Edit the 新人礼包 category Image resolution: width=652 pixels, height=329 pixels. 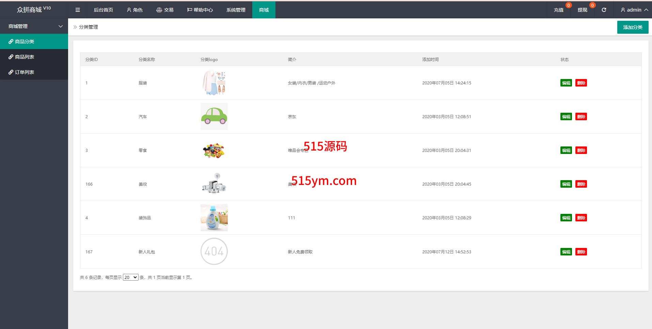(x=566, y=252)
